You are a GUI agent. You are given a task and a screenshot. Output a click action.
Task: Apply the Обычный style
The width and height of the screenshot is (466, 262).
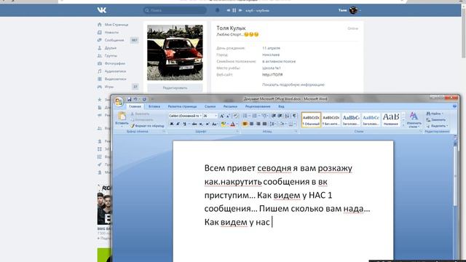(311, 119)
